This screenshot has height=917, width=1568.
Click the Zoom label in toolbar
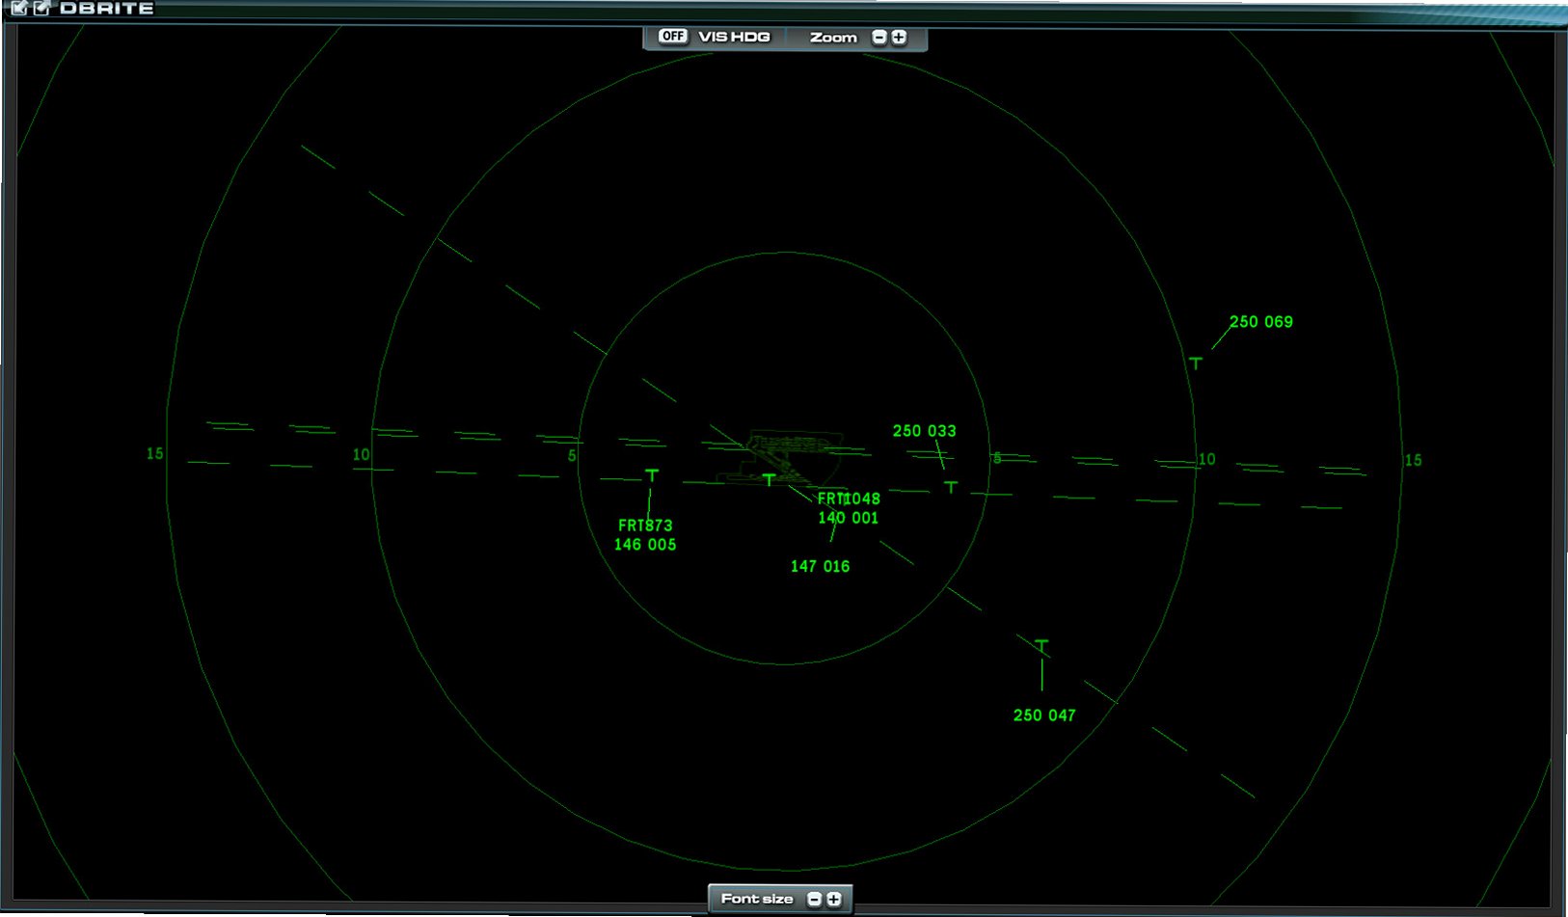(833, 38)
